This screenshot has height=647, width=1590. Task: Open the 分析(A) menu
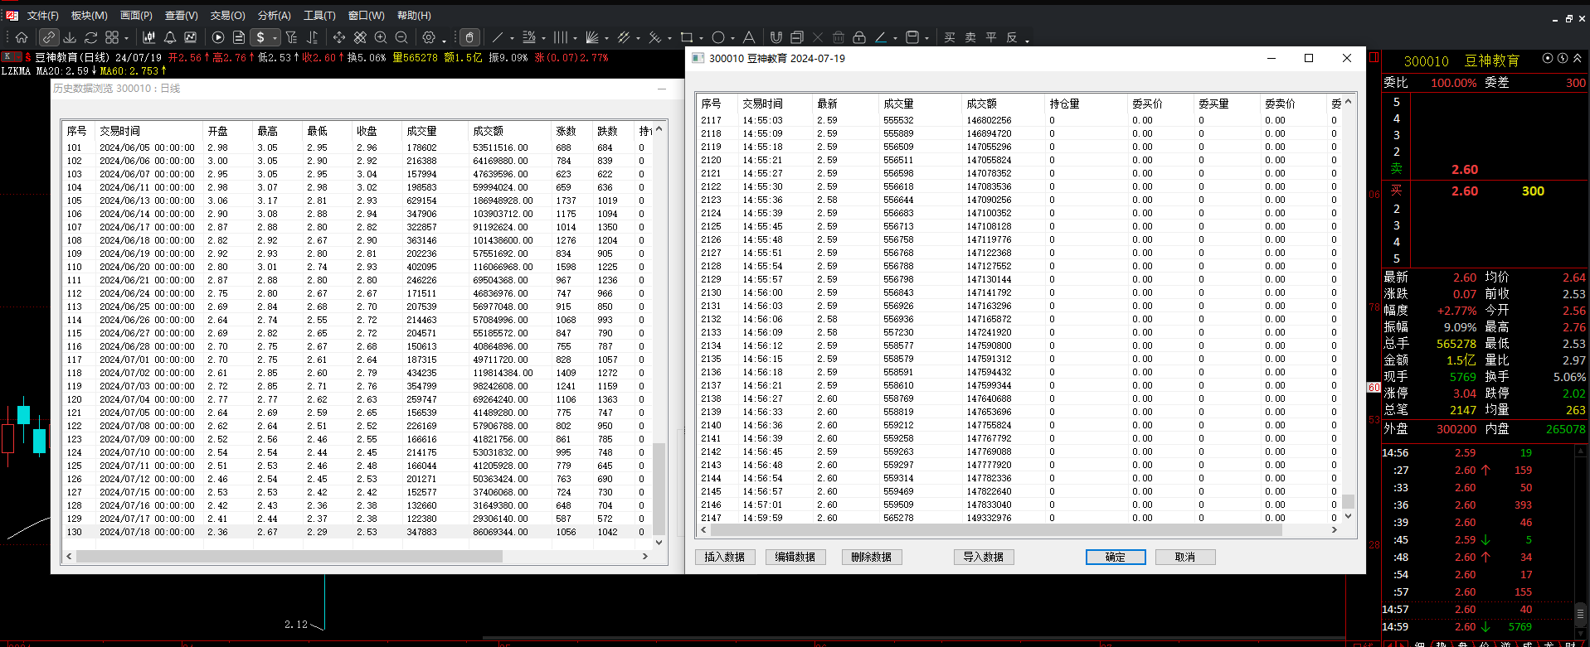click(x=274, y=16)
